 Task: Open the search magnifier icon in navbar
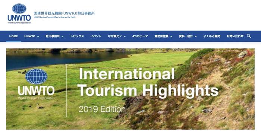(249, 36)
